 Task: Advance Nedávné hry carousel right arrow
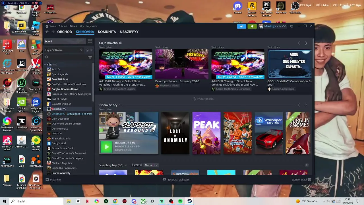306,105
